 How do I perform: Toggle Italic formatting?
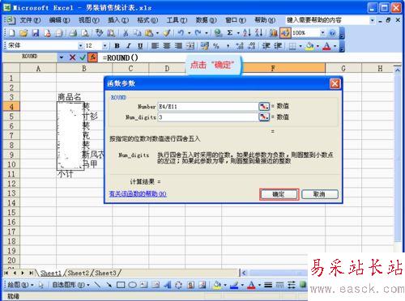click(x=129, y=46)
